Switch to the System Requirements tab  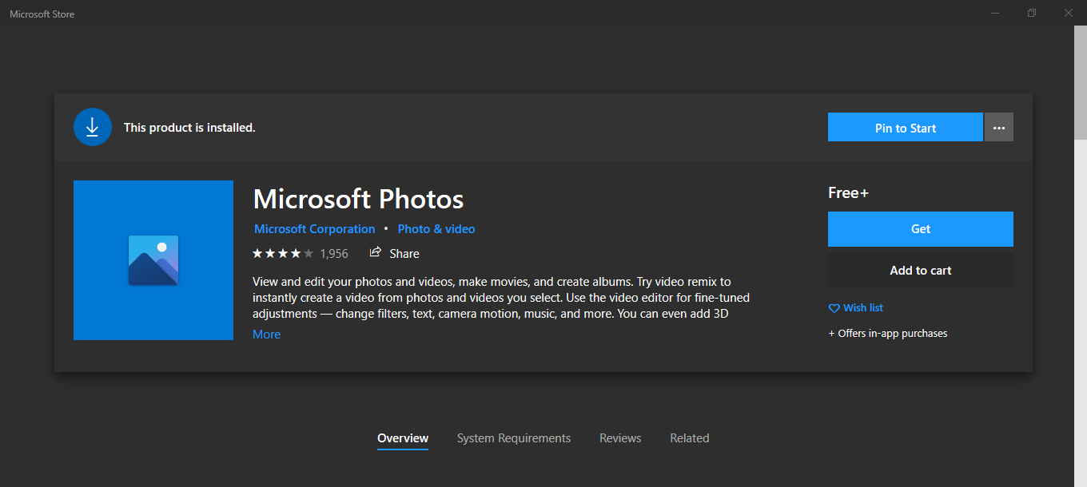click(x=514, y=438)
